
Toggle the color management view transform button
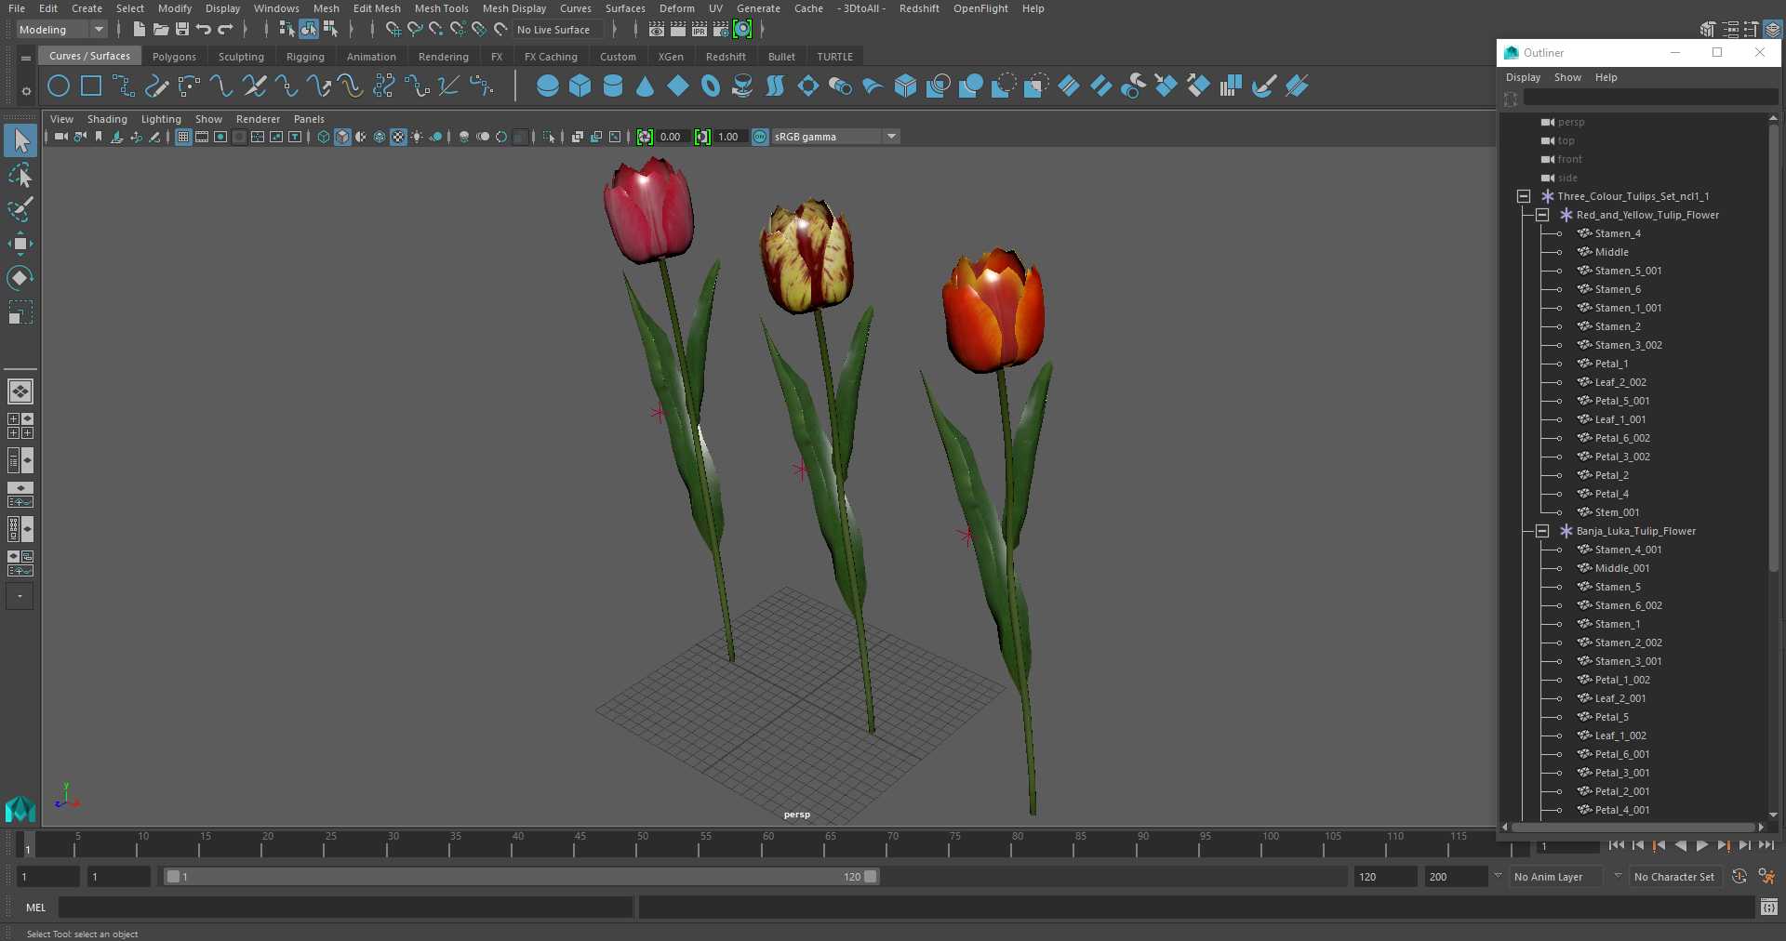(760, 137)
